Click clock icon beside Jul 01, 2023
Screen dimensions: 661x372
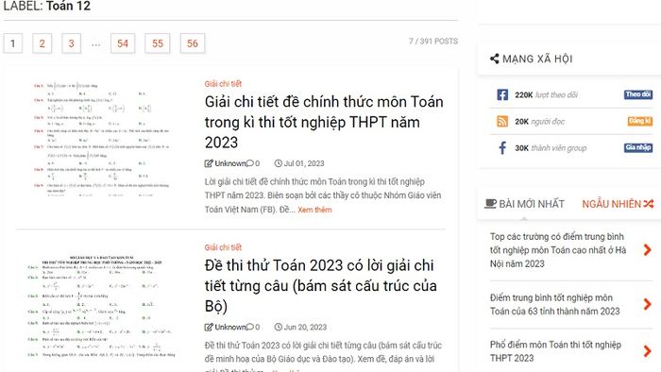point(279,163)
